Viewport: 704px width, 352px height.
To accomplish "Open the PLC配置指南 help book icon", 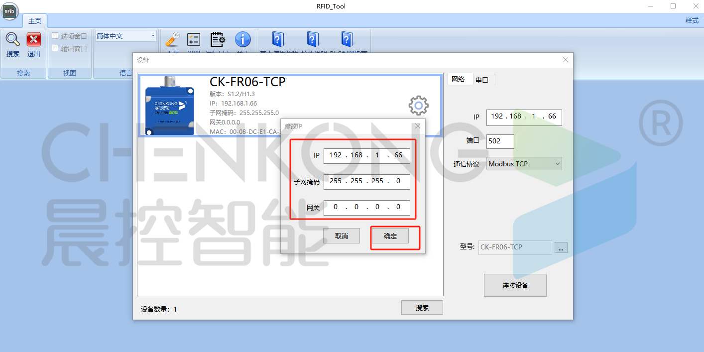I will point(348,40).
